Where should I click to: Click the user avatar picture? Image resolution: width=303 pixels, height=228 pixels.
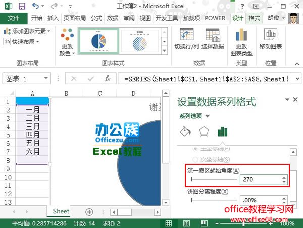(293, 18)
